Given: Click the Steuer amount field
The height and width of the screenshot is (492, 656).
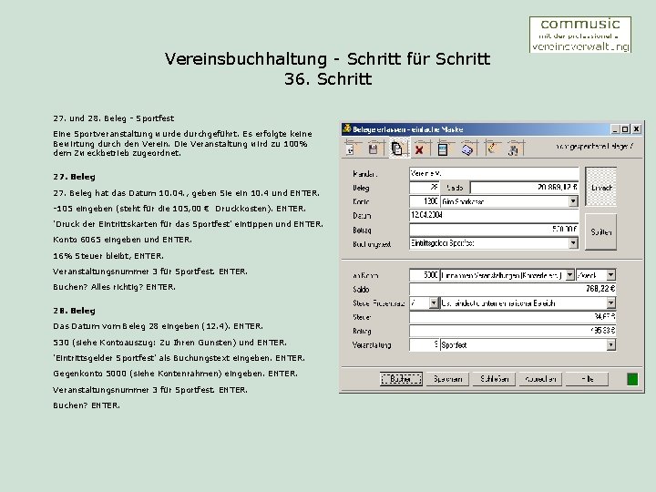Looking at the screenshot, I should [512, 317].
